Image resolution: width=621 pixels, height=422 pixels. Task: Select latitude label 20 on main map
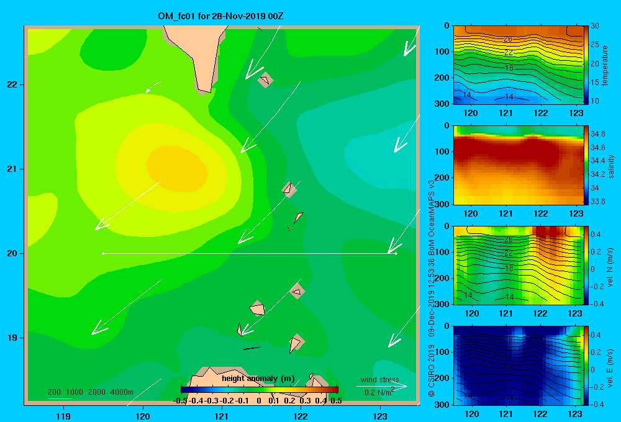12,253
